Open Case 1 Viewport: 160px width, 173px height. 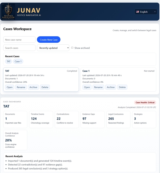click(x=87, y=87)
